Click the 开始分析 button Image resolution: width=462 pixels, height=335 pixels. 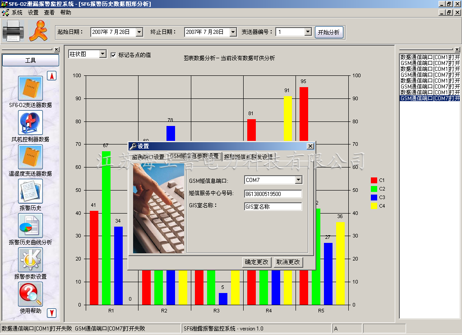click(329, 32)
